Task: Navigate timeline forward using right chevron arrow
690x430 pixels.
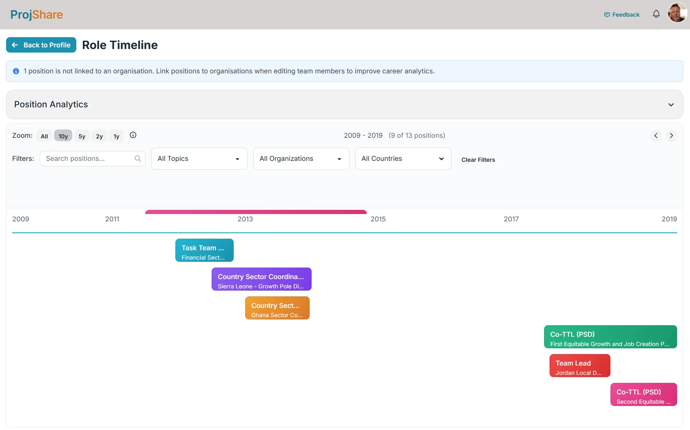Action: 672,136
